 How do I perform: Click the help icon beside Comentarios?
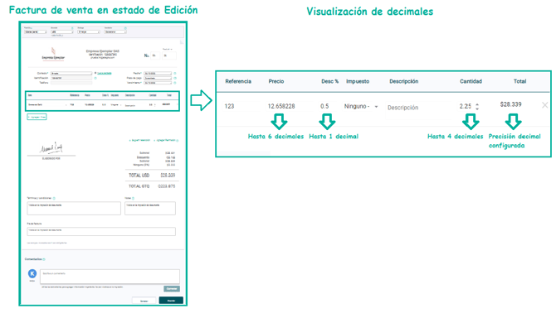point(44,259)
